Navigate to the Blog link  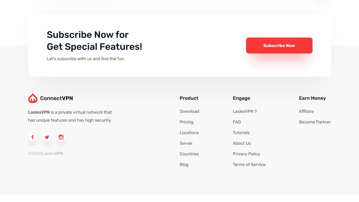184,165
